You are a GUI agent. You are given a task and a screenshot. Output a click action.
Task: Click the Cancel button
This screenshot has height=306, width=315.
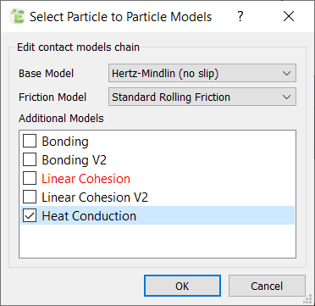point(267,286)
